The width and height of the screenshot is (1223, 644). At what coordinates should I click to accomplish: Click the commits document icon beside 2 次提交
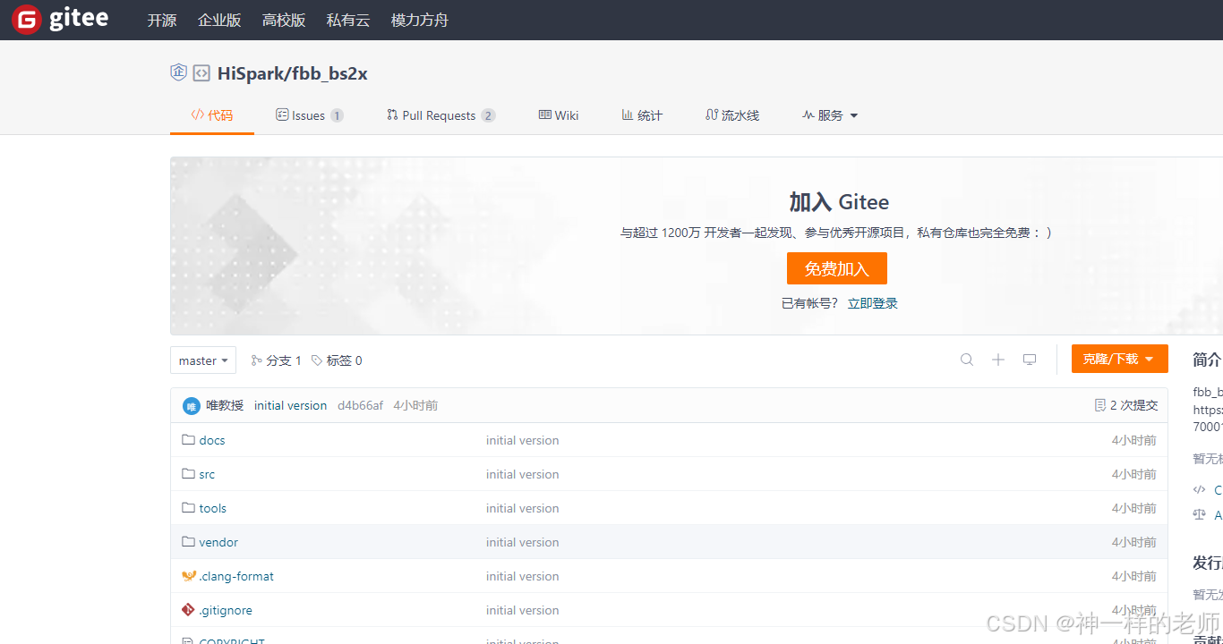pyautogui.click(x=1100, y=405)
